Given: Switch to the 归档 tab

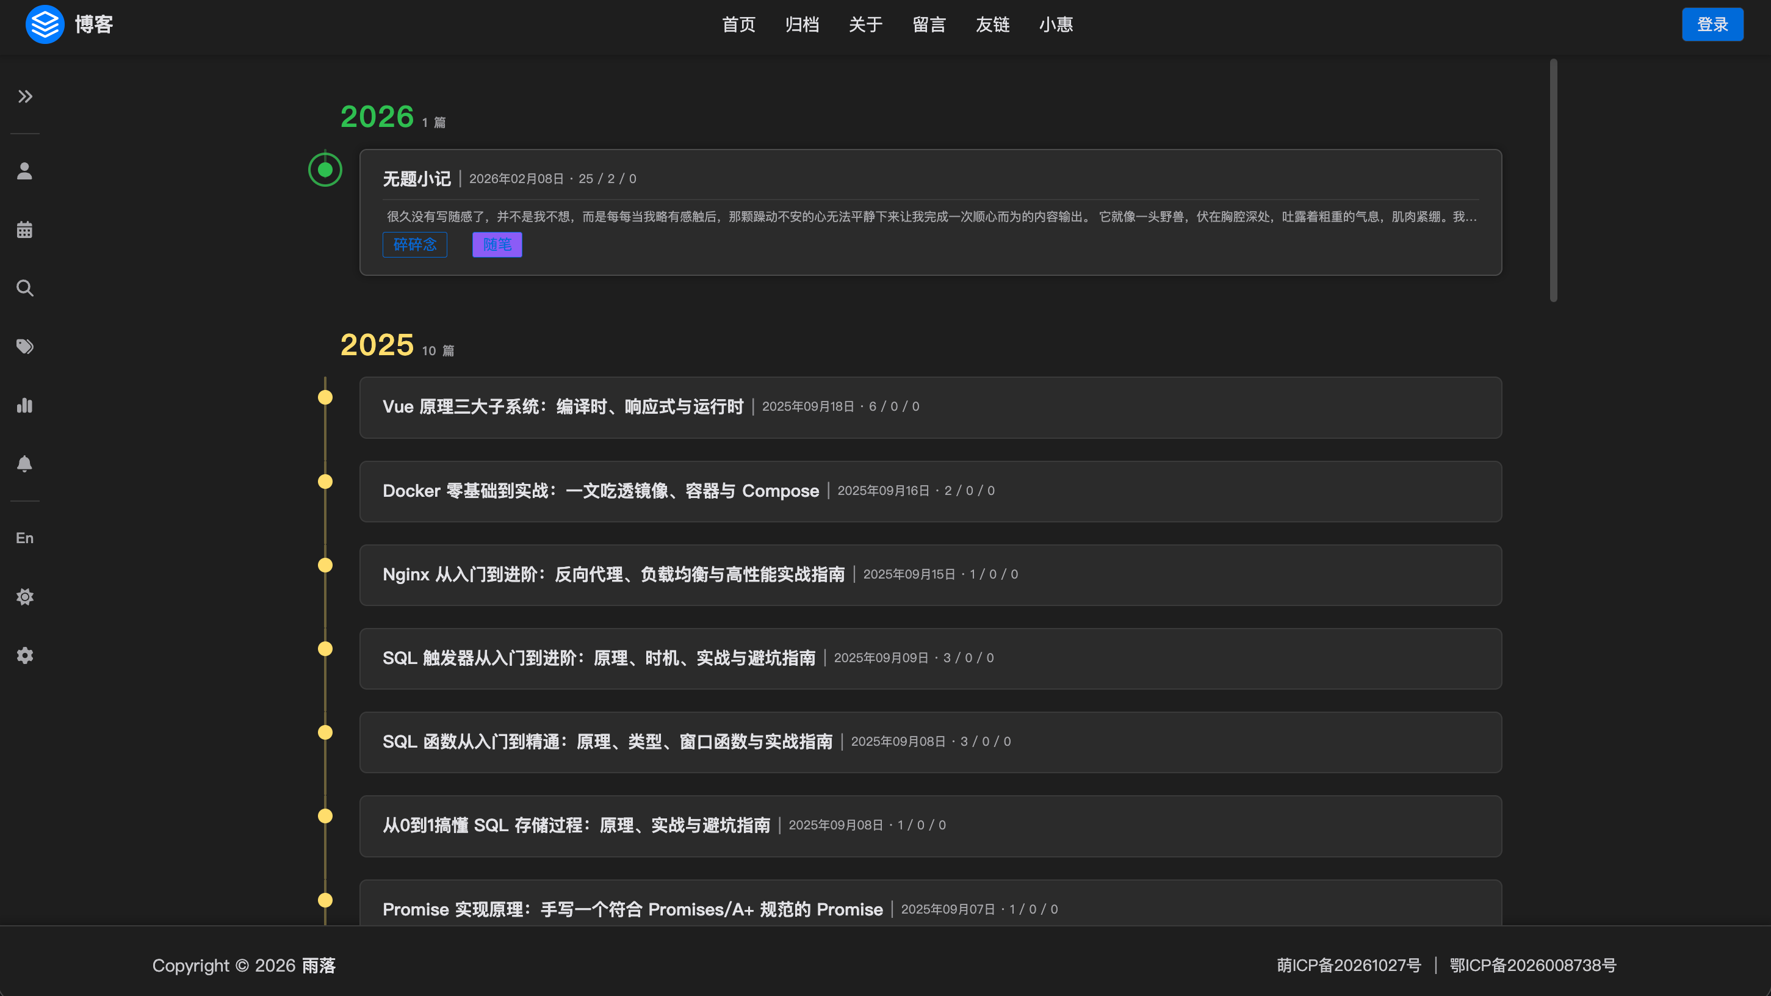Looking at the screenshot, I should [803, 25].
